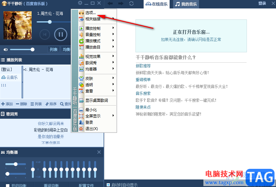Screen dimensions: 276x187
Task: Switch to the 我的音乐 tab
Action: pos(186,4)
